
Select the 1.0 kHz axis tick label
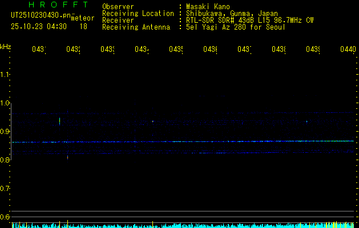click(x=6, y=103)
